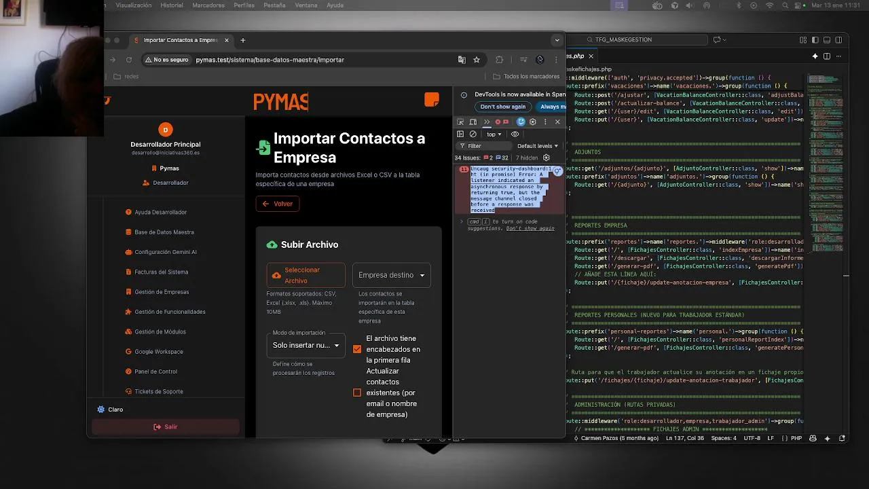Screen dimensions: 869x489
Task: Open Base de Datos Maestra in sidebar
Action: coord(160,232)
